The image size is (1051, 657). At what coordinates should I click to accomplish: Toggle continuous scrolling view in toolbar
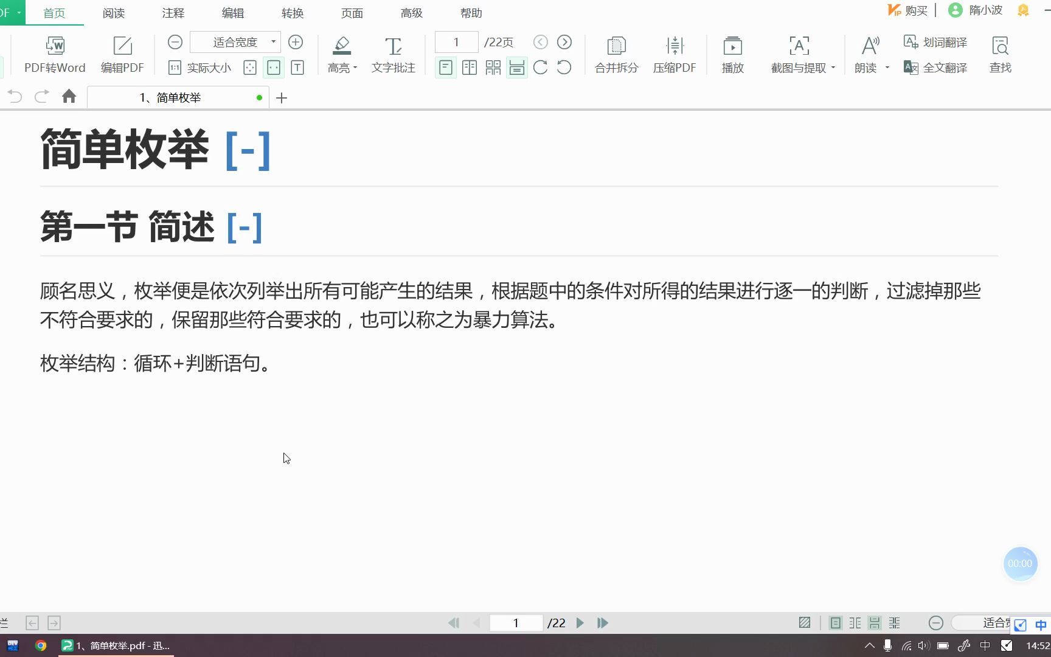pos(517,68)
